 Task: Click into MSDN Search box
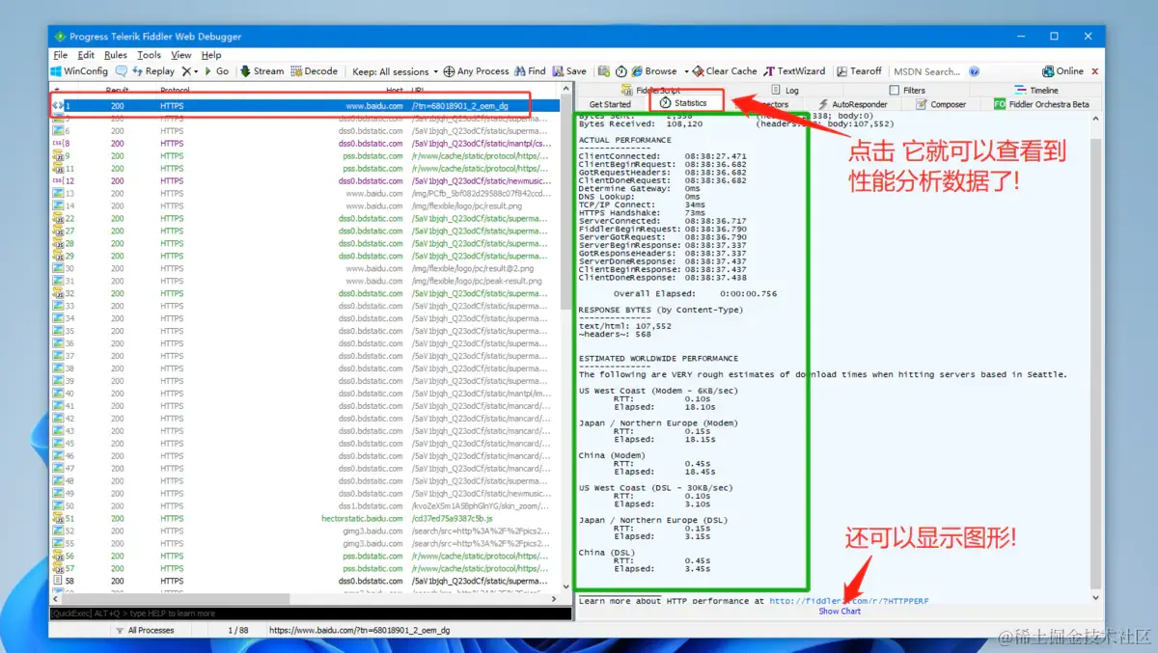(927, 71)
